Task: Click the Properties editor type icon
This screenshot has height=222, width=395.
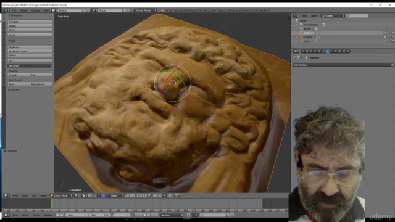Action: pos(296,51)
